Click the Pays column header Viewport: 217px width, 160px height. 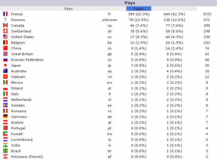pos(68,8)
